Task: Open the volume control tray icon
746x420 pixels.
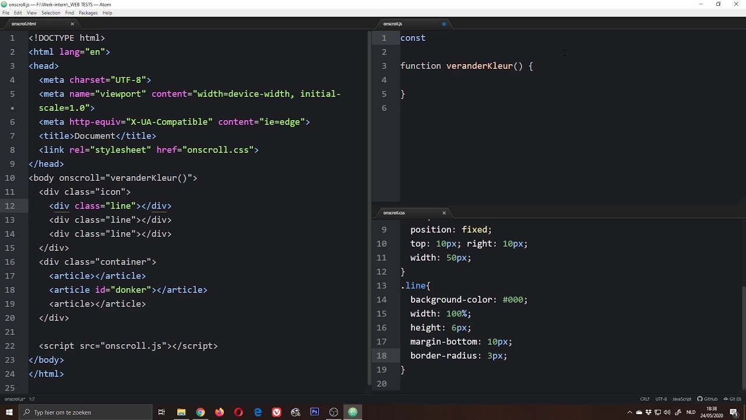Action: [667, 412]
